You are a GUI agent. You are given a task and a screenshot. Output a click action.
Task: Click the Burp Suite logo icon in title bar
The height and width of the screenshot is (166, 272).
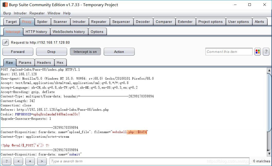(x=5, y=5)
